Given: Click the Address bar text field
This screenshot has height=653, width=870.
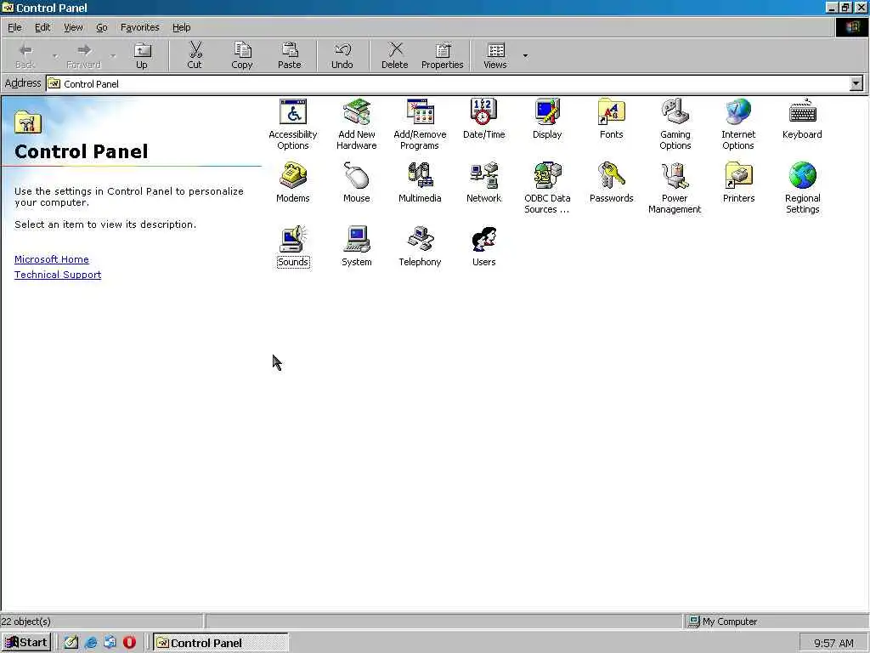Looking at the screenshot, I should (448, 84).
